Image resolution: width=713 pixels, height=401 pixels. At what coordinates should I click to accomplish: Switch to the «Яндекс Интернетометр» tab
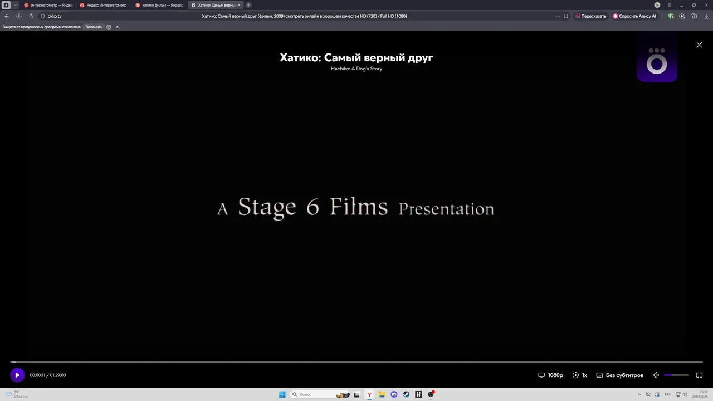tap(104, 5)
